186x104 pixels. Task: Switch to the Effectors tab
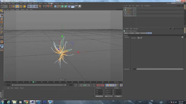[149, 33]
